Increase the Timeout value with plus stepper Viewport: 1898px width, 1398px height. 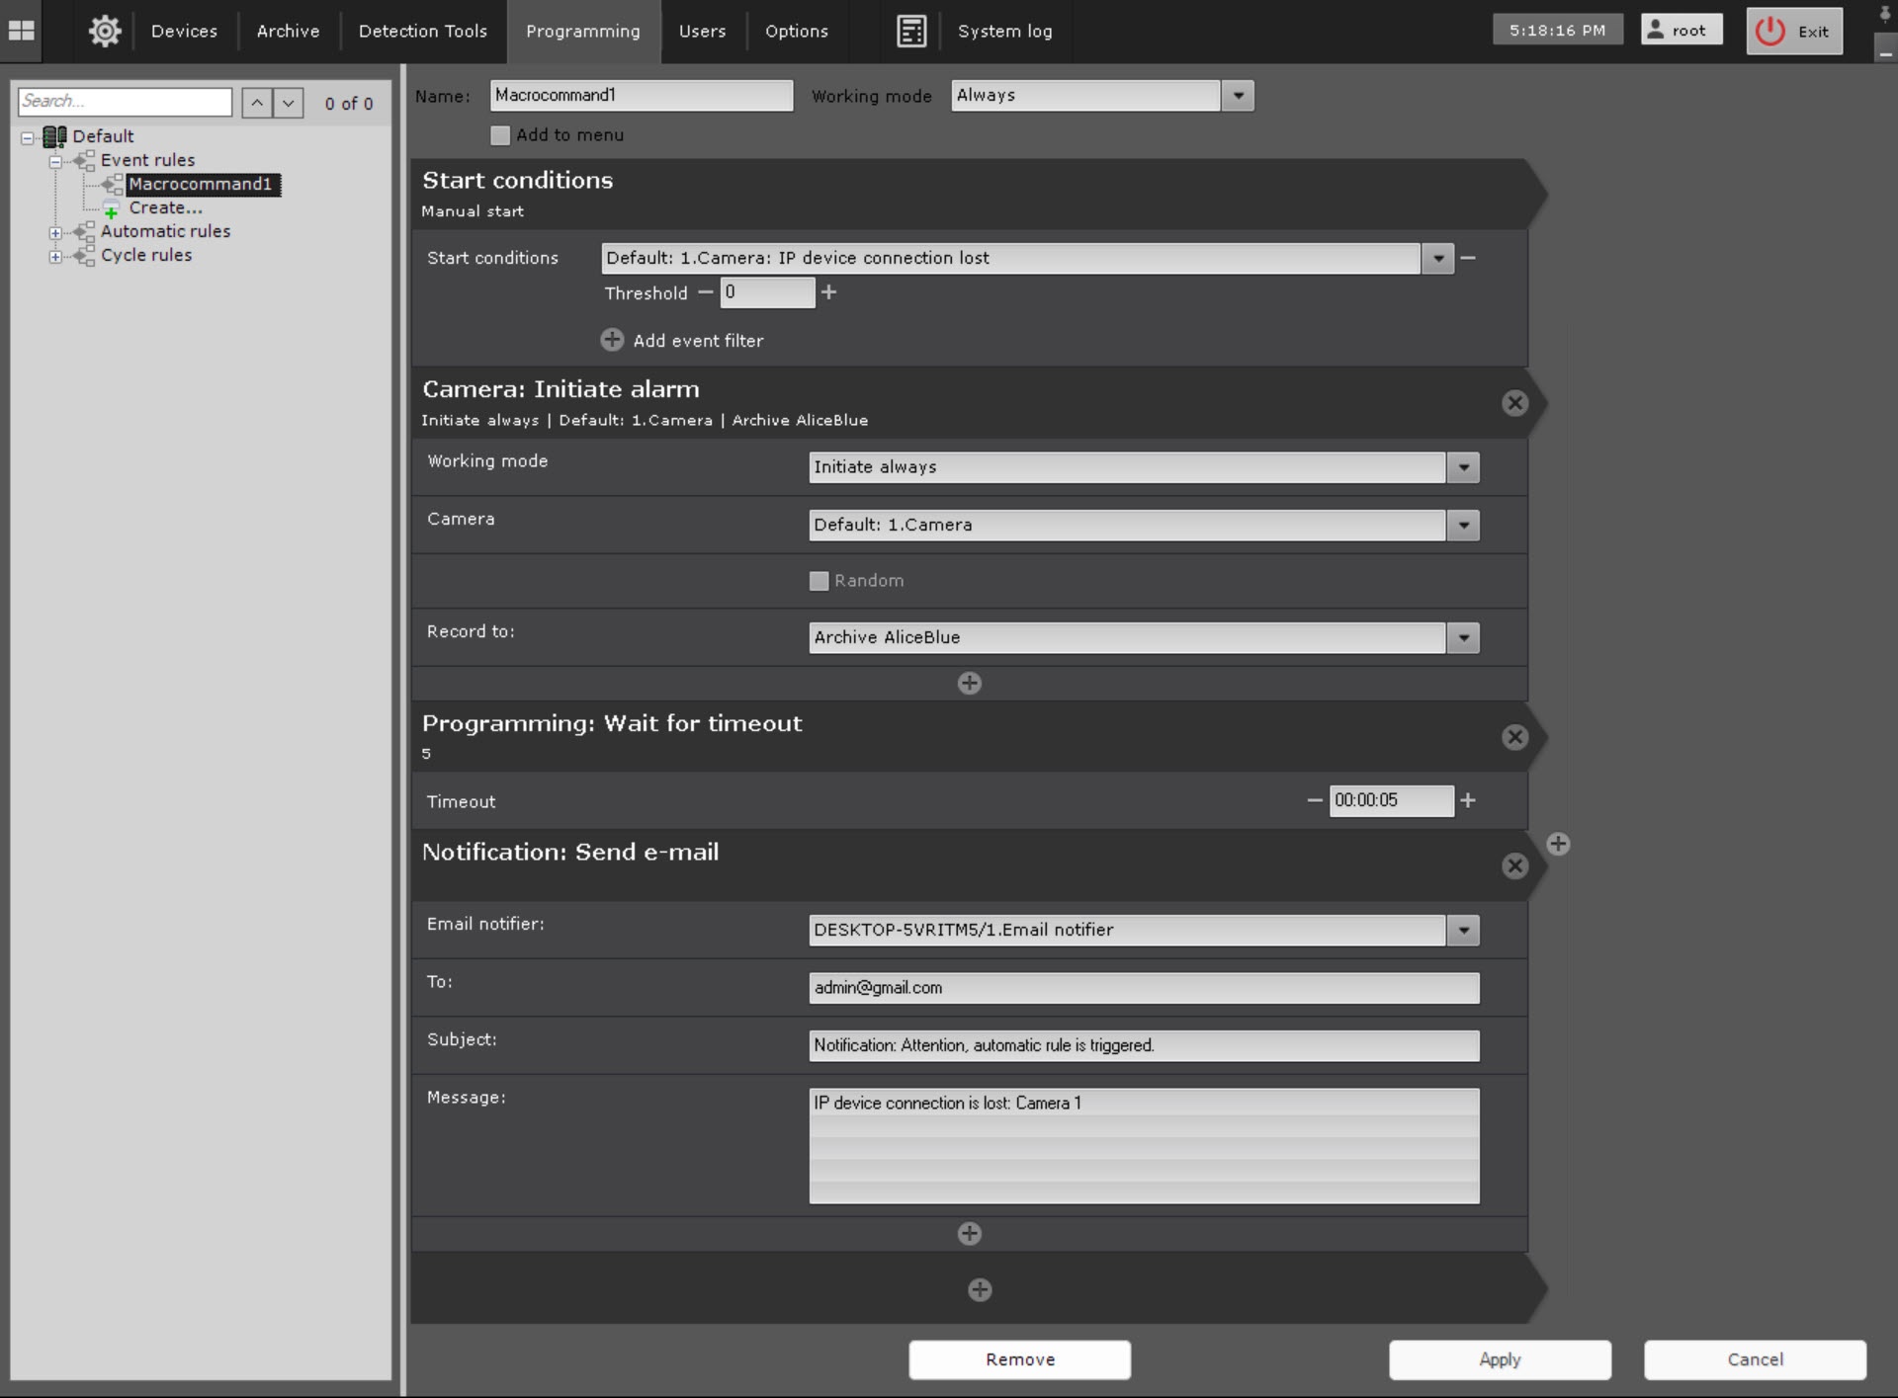point(1468,800)
